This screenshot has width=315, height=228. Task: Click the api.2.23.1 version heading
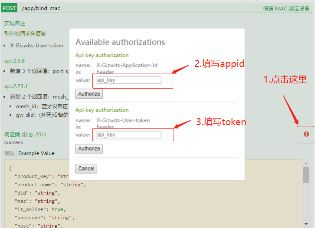point(16,86)
